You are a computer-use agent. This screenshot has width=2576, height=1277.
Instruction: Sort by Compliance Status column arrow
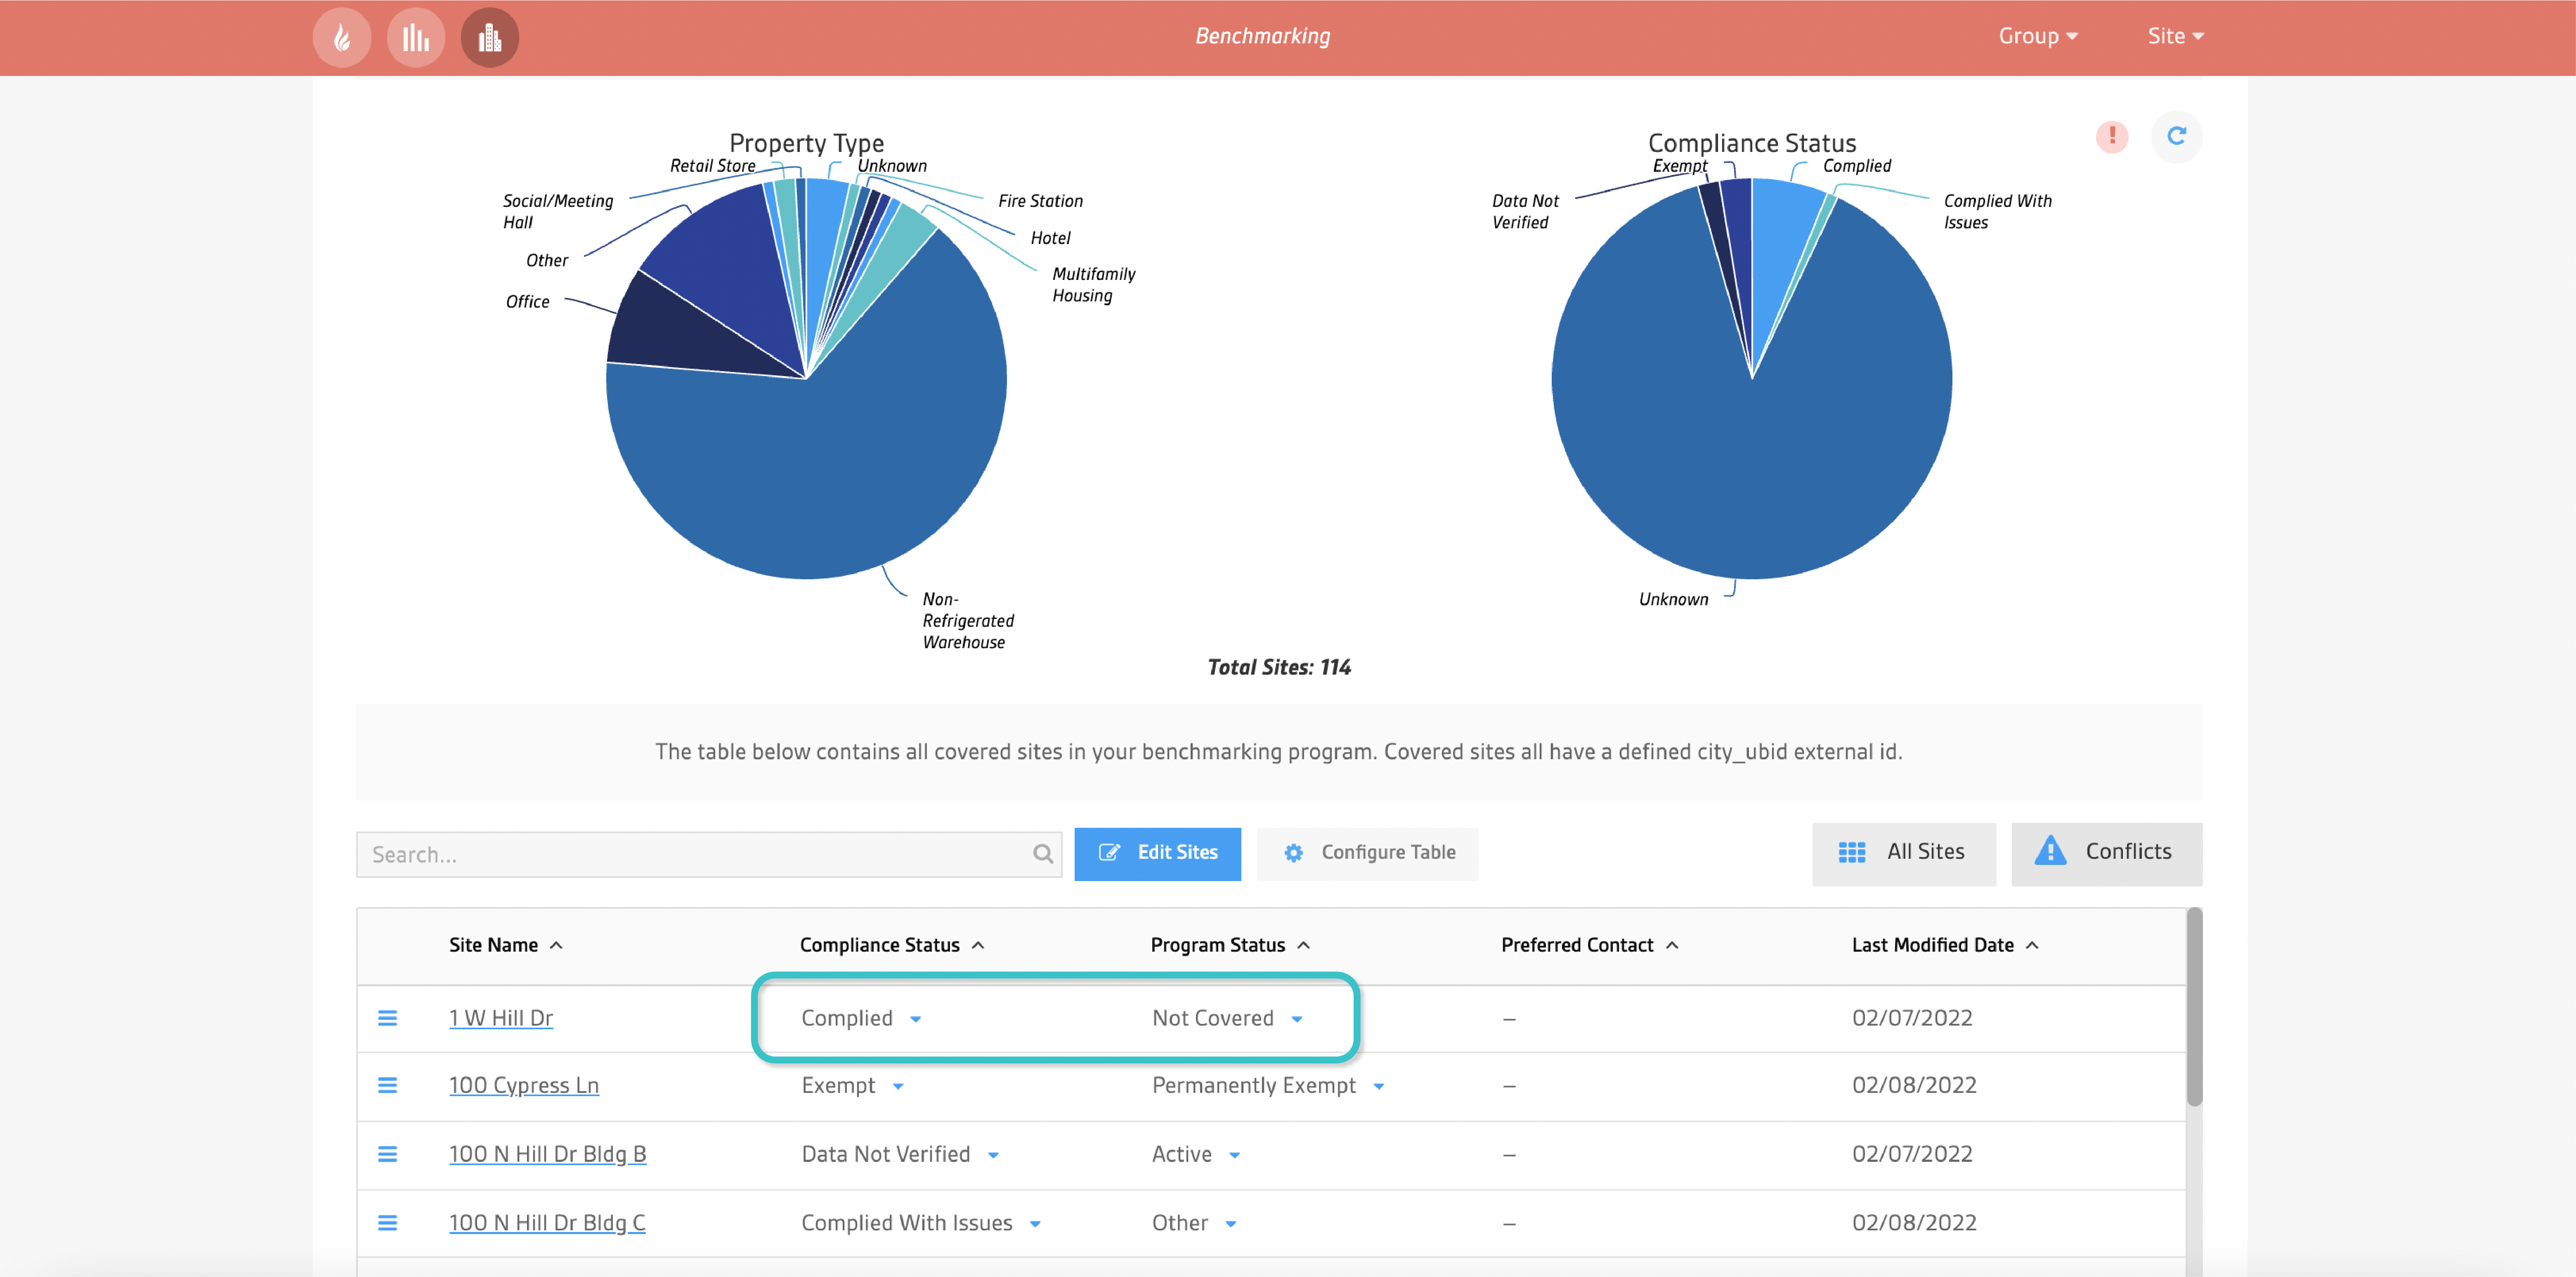(978, 946)
